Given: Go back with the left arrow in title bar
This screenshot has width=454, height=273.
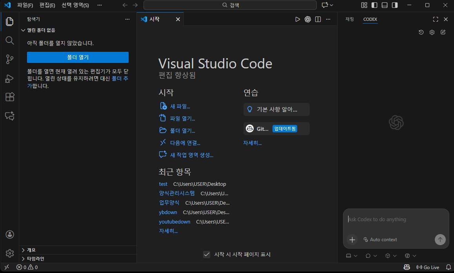Looking at the screenshot, I should click(x=125, y=5).
